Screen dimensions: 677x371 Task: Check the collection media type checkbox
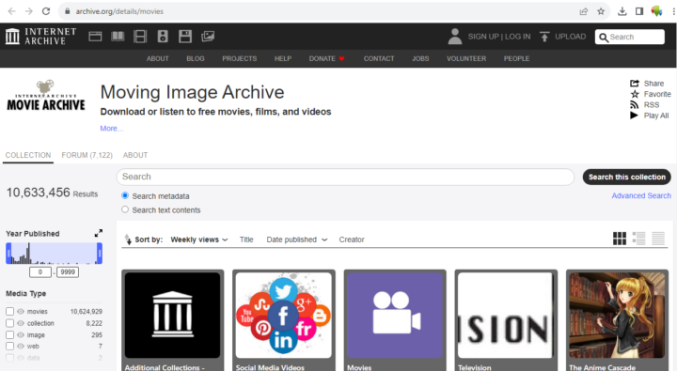coord(10,323)
